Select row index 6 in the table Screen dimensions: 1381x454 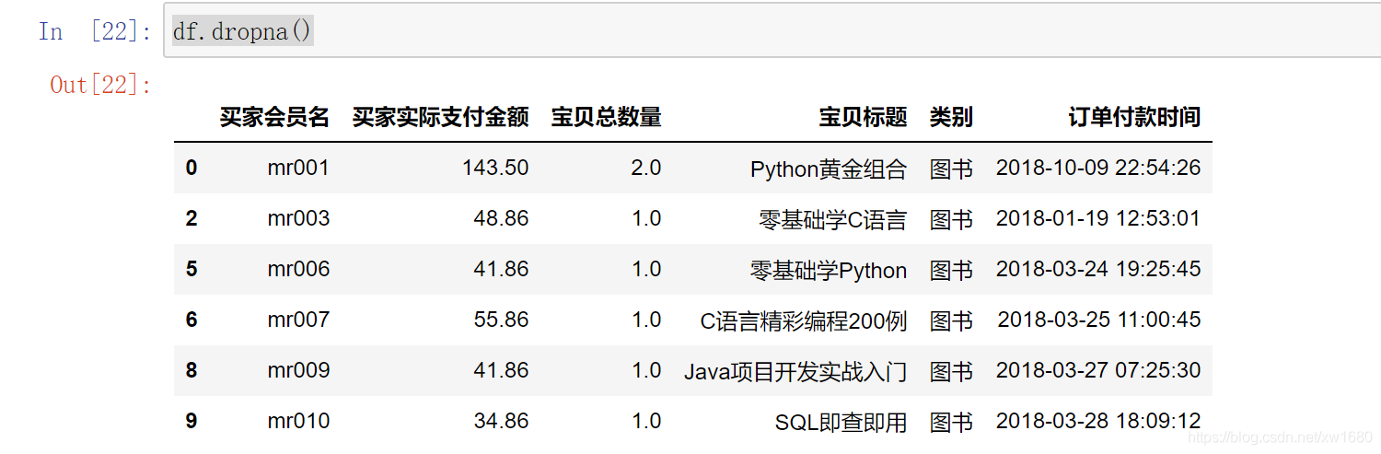[191, 320]
